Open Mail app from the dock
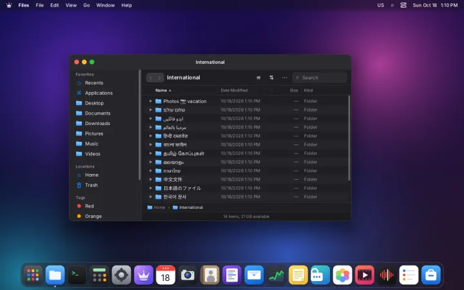 click(x=254, y=275)
